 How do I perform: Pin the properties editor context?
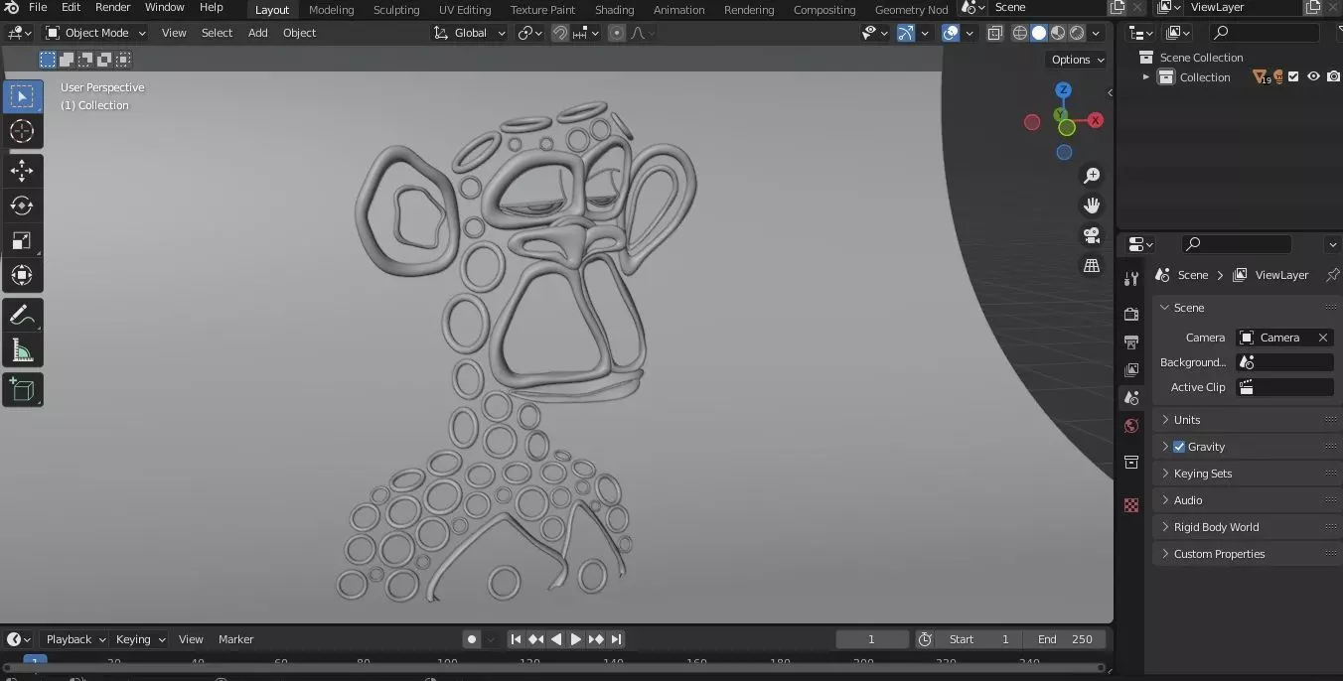1332,275
